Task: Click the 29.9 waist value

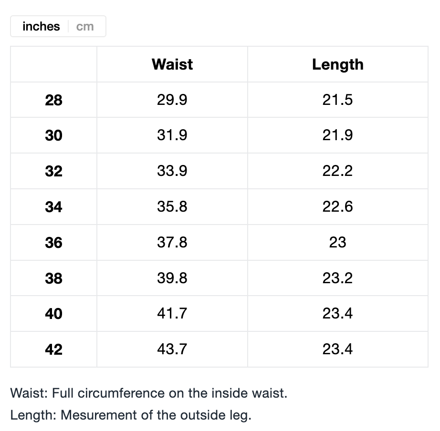Action: click(x=172, y=100)
